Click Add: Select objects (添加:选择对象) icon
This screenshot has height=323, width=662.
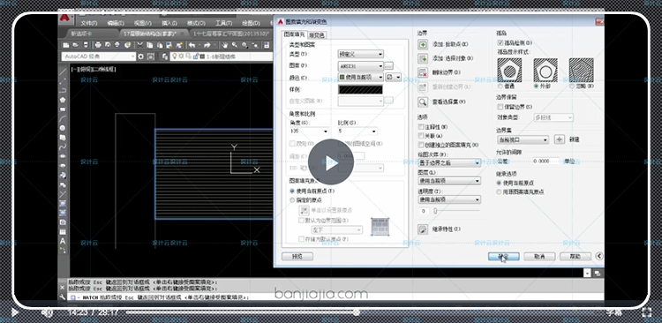click(423, 58)
